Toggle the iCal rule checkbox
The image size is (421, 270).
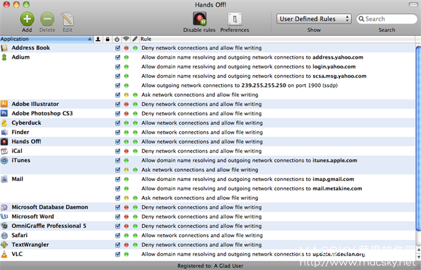click(x=117, y=151)
